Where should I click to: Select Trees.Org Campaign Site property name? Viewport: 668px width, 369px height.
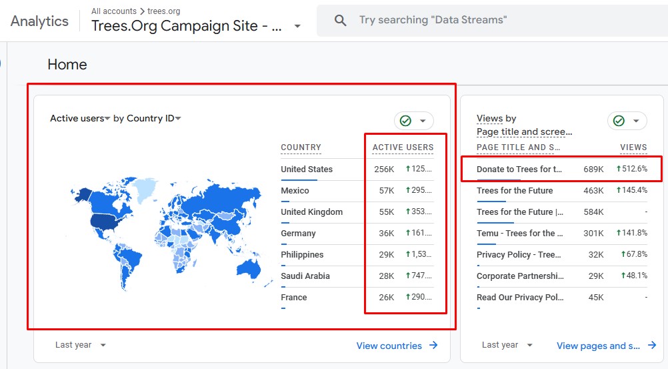point(186,26)
